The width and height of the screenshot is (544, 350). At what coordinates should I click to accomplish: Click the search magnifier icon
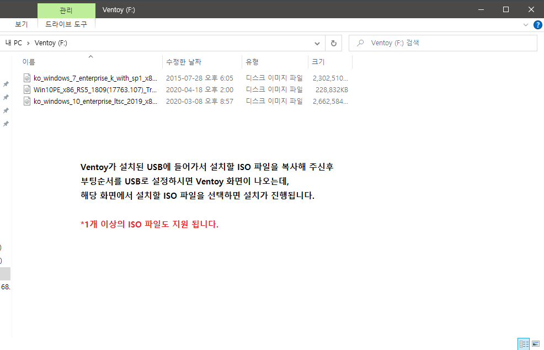click(x=360, y=43)
